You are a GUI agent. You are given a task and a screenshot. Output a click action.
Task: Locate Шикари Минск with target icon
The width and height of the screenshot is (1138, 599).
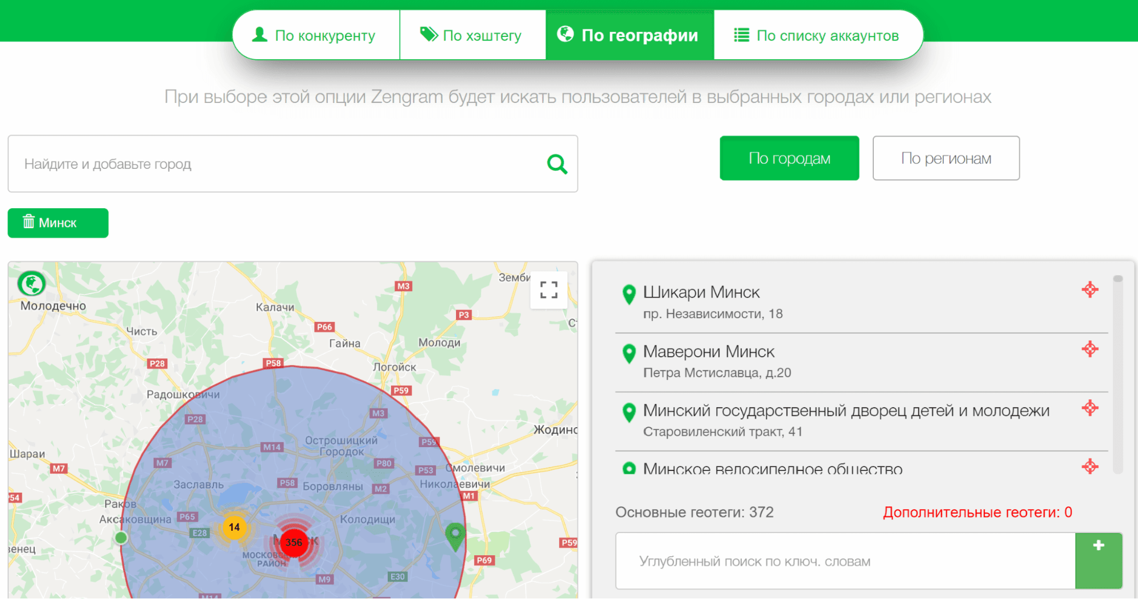click(1090, 290)
